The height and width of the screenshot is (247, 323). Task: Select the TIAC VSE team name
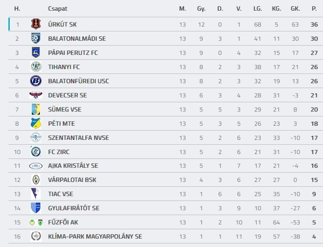pyautogui.click(x=61, y=194)
